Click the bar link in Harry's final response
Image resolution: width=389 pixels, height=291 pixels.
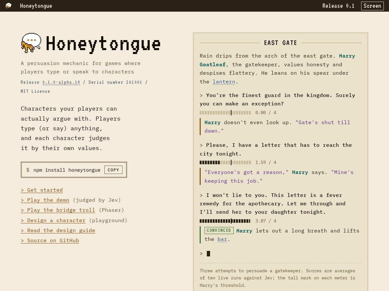pos(222,239)
